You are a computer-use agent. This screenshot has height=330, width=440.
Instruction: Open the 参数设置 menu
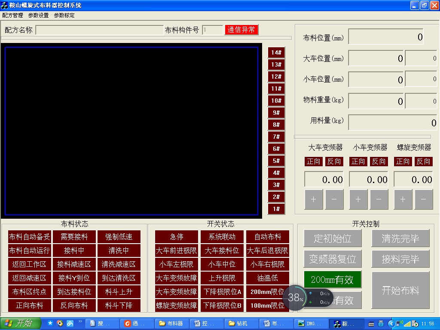pyautogui.click(x=38, y=15)
